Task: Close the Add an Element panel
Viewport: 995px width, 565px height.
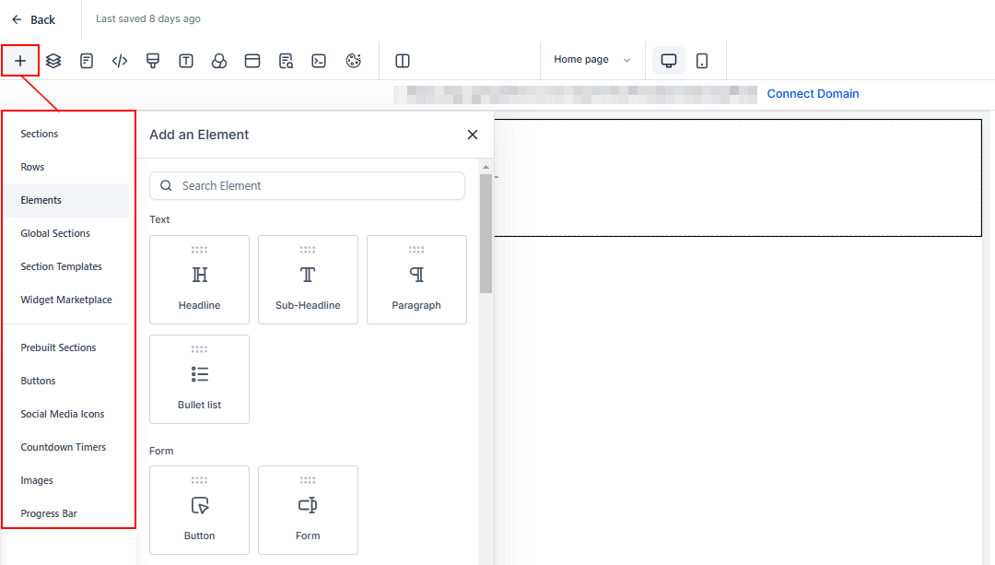Action: (x=472, y=135)
